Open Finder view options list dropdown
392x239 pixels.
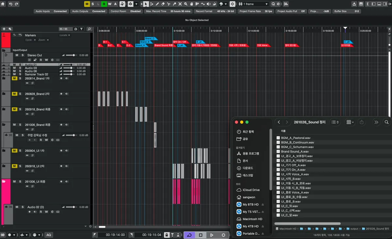[335, 122]
